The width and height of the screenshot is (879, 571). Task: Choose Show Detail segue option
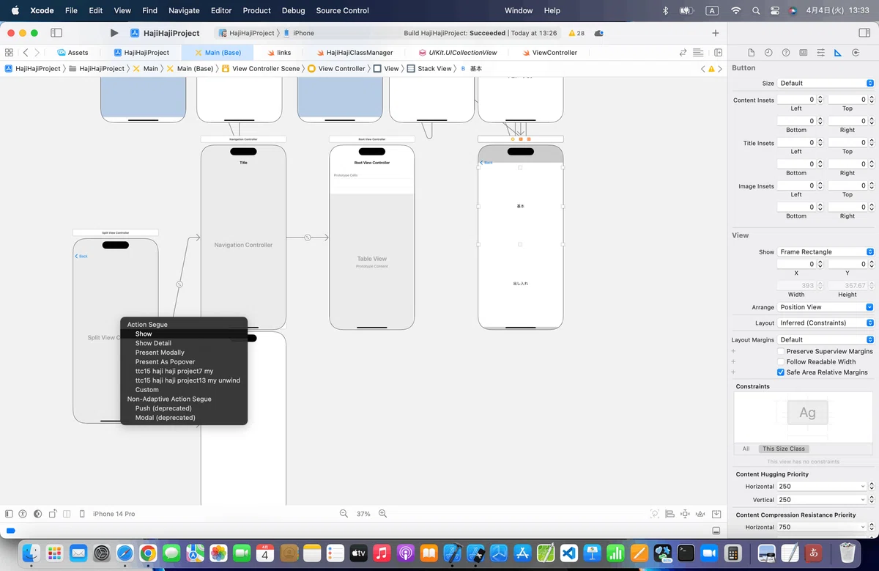(184, 343)
